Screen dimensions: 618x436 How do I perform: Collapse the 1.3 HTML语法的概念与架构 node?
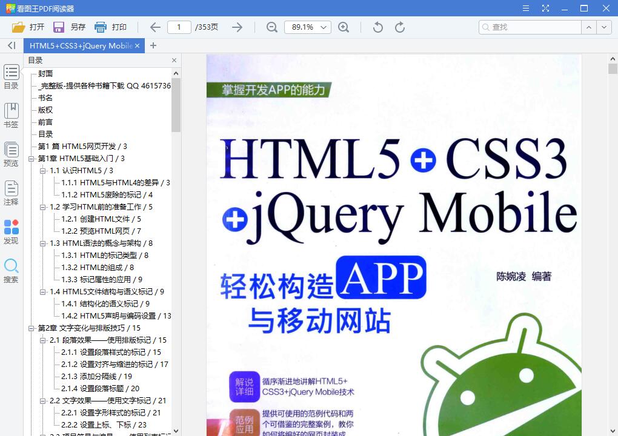click(42, 243)
